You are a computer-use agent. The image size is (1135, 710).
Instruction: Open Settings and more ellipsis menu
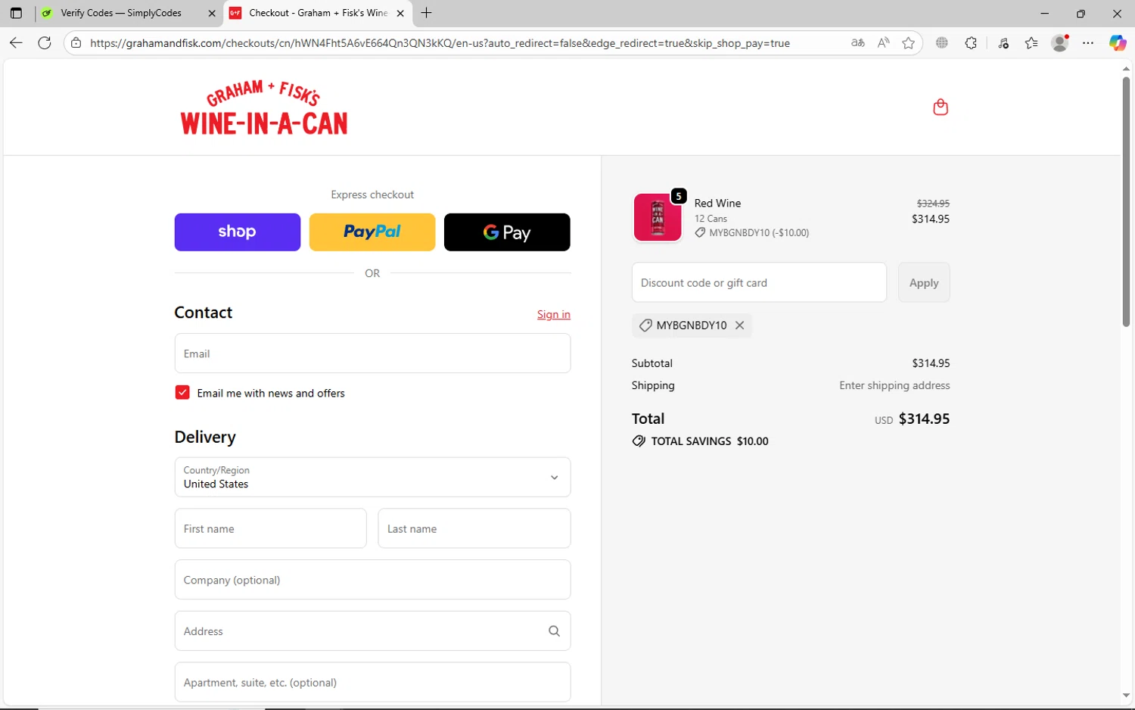click(1088, 43)
